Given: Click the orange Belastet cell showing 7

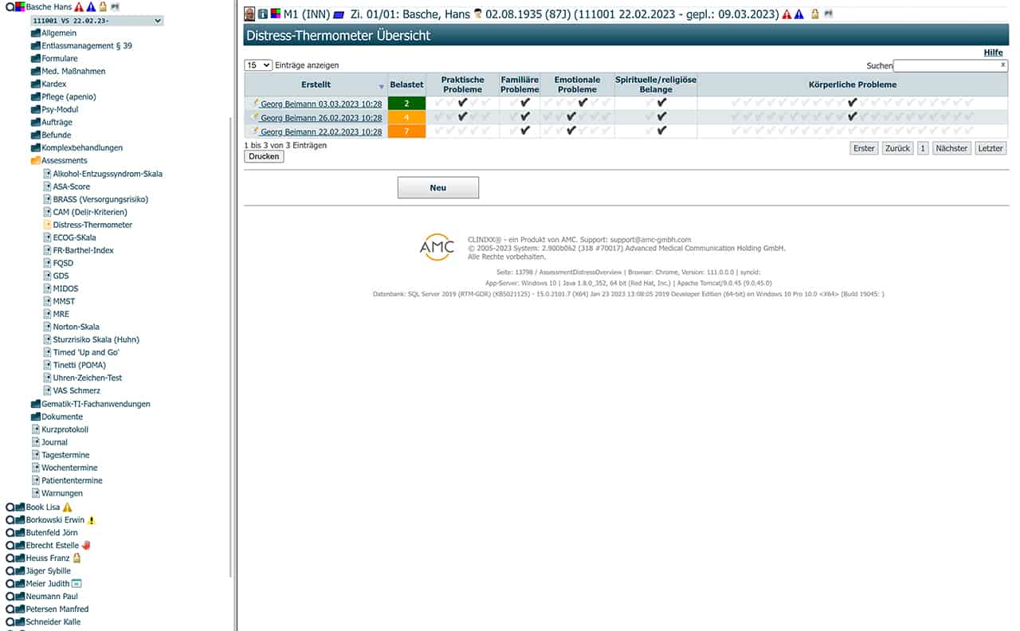Looking at the screenshot, I should click(406, 131).
